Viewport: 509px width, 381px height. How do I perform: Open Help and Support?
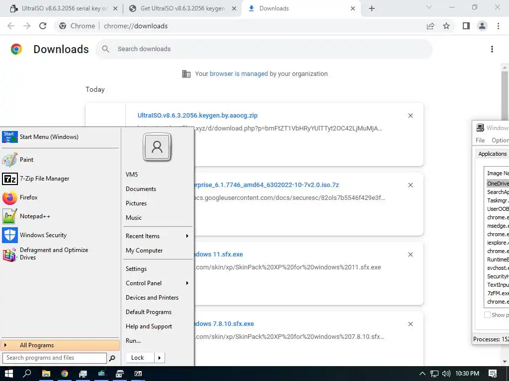(x=149, y=326)
